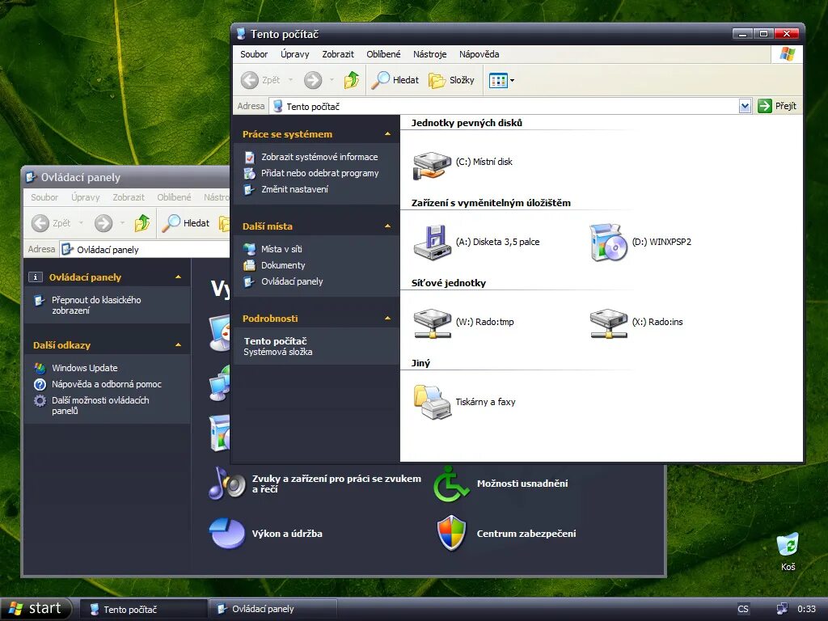Screen dimensions: 828x621
Task: Select the (X:) Rado:ins network drive icon
Action: [608, 323]
